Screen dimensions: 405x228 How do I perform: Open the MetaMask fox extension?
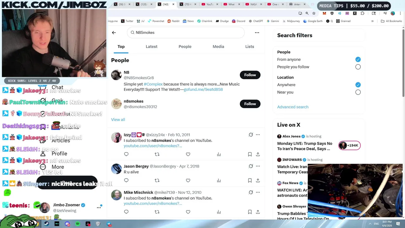click(x=324, y=13)
